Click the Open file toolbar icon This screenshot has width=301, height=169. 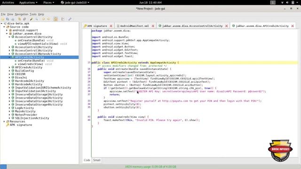[3, 19]
